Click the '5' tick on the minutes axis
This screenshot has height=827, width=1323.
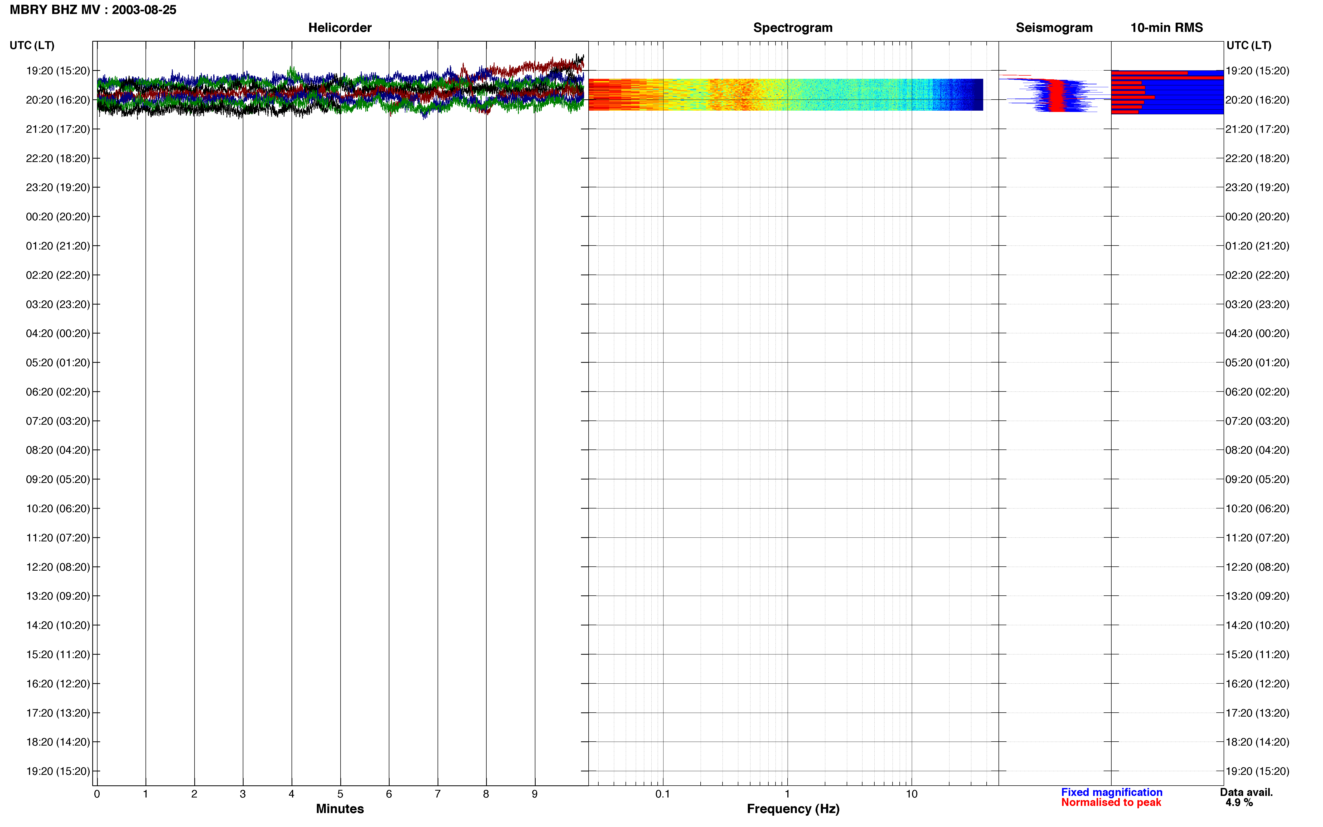click(340, 794)
